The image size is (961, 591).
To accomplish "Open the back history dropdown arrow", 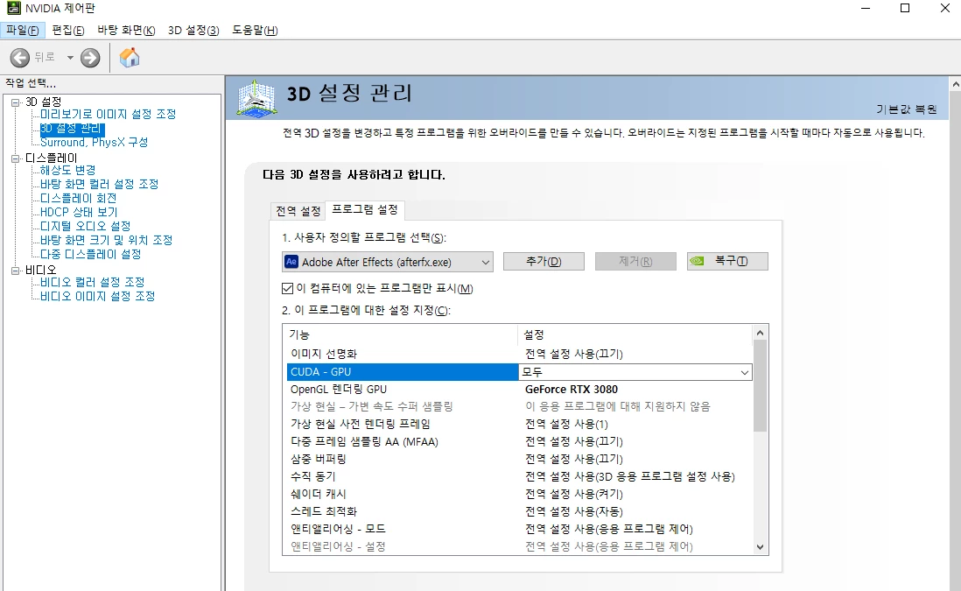I will 70,58.
